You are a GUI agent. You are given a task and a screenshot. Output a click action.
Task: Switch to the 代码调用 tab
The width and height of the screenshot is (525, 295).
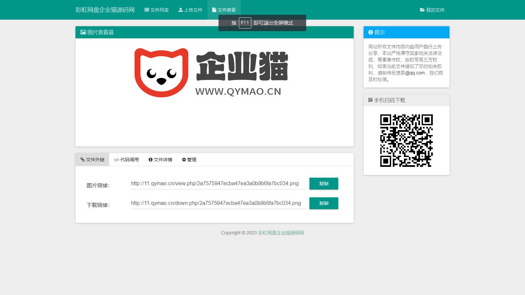click(x=126, y=160)
